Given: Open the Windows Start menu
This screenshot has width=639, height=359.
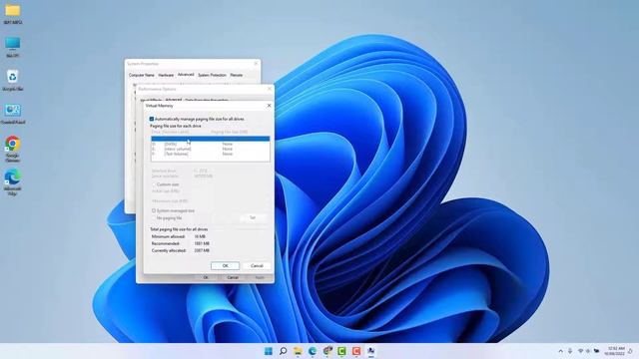Looking at the screenshot, I should click(x=269, y=351).
